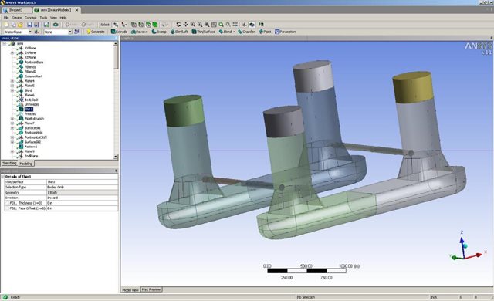The width and height of the screenshot is (494, 301).
Task: Open the WaterPlane plane dropdown
Action: tap(30, 32)
